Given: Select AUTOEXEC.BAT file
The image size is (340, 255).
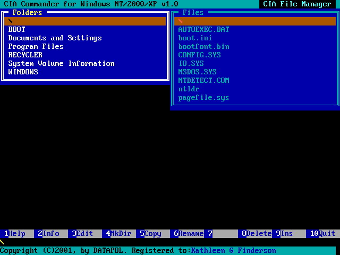Looking at the screenshot, I should (203, 30).
